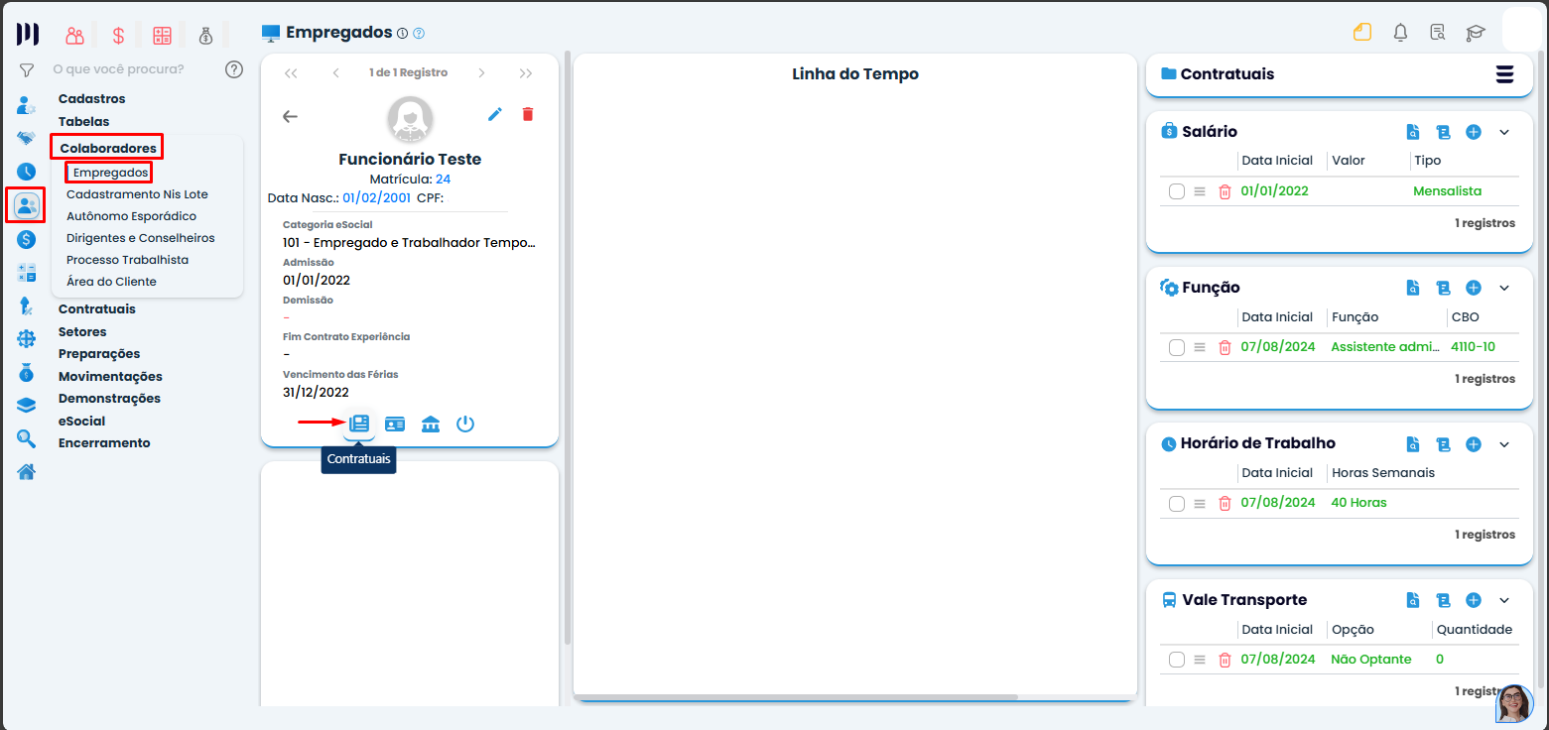The width and height of the screenshot is (1549, 730).
Task: Open the notifications bell icon
Action: pyautogui.click(x=1400, y=33)
